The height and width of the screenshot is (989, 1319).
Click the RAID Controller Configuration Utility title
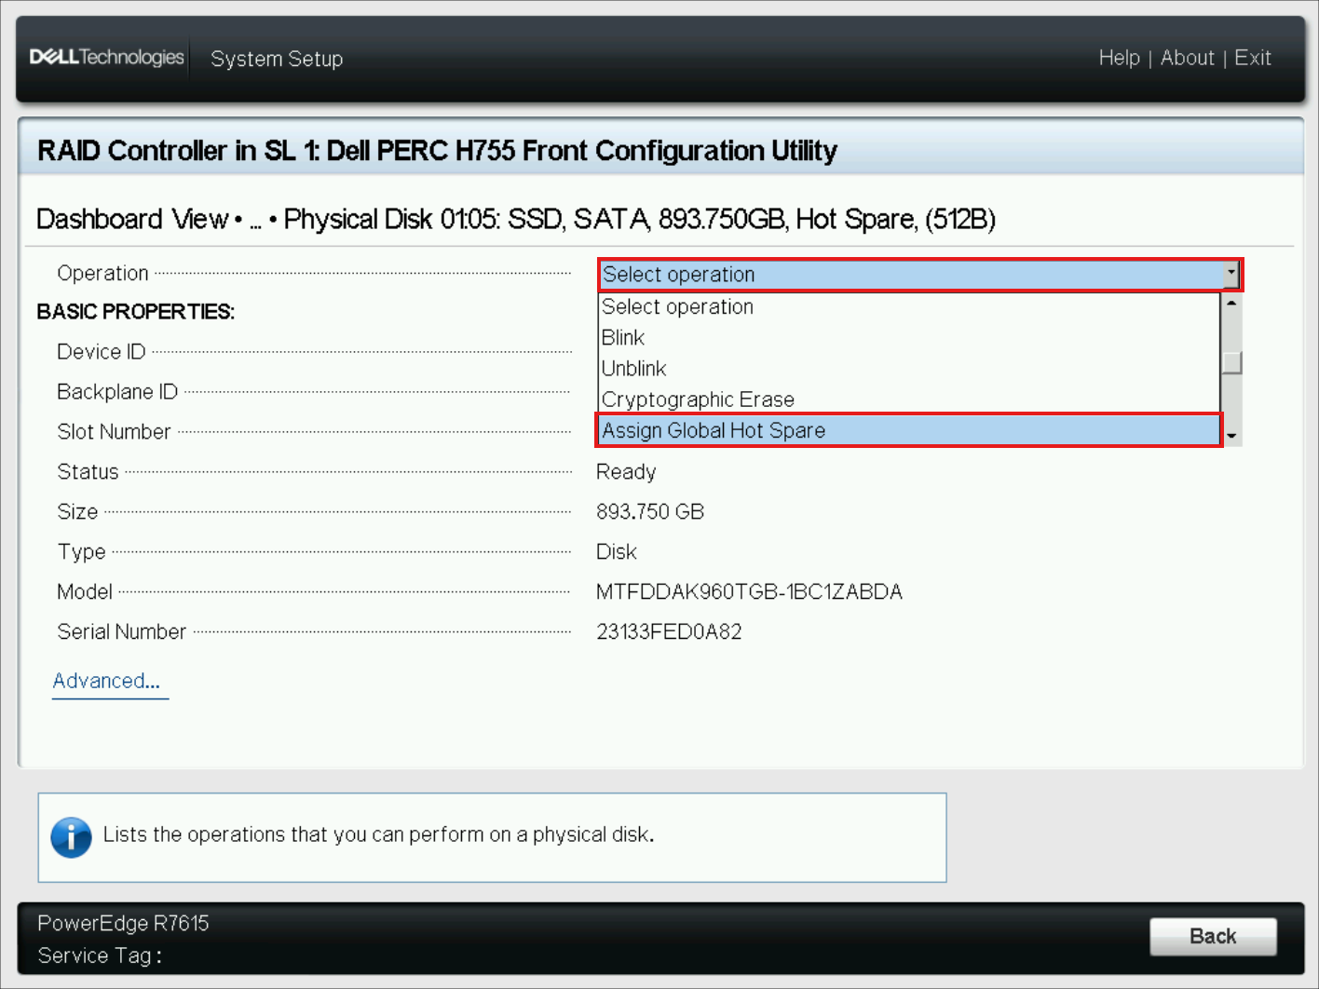(x=437, y=150)
